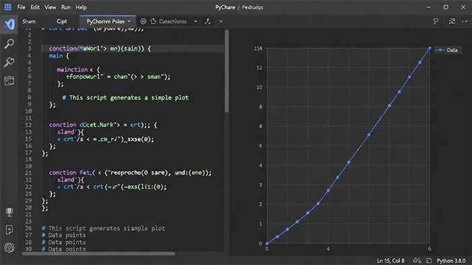
Task: Click the swap arrows icon at top right
Action: [x=452, y=21]
